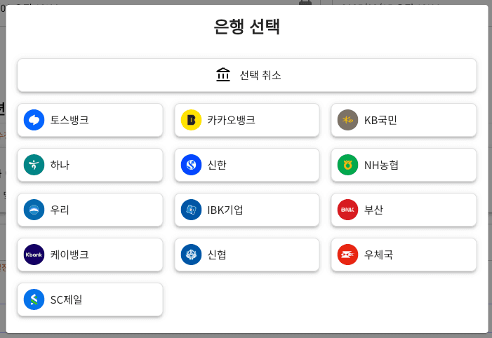Screen dimensions: 492x338
Task: Choose the SC제일 text label
Action: tap(66, 299)
